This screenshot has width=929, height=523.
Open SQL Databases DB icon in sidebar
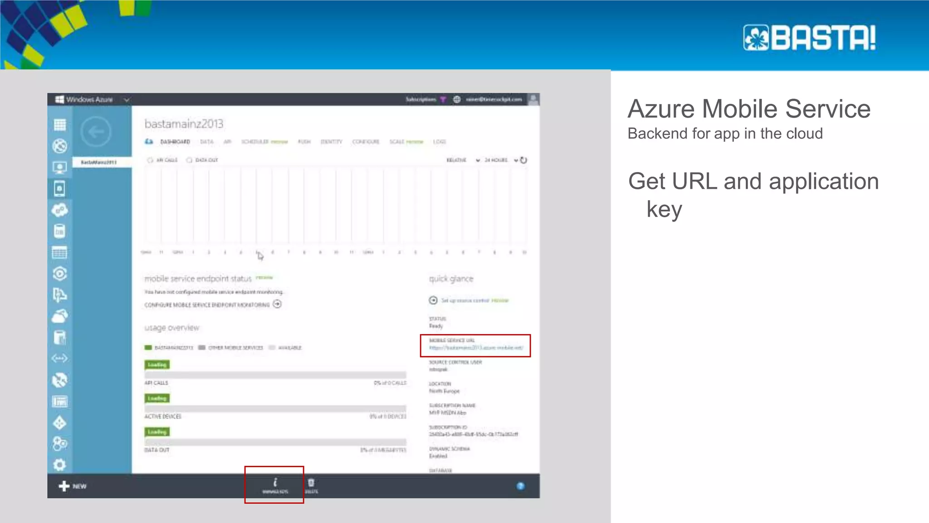59,231
